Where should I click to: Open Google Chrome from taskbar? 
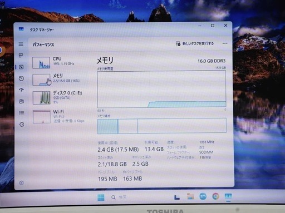215,196
